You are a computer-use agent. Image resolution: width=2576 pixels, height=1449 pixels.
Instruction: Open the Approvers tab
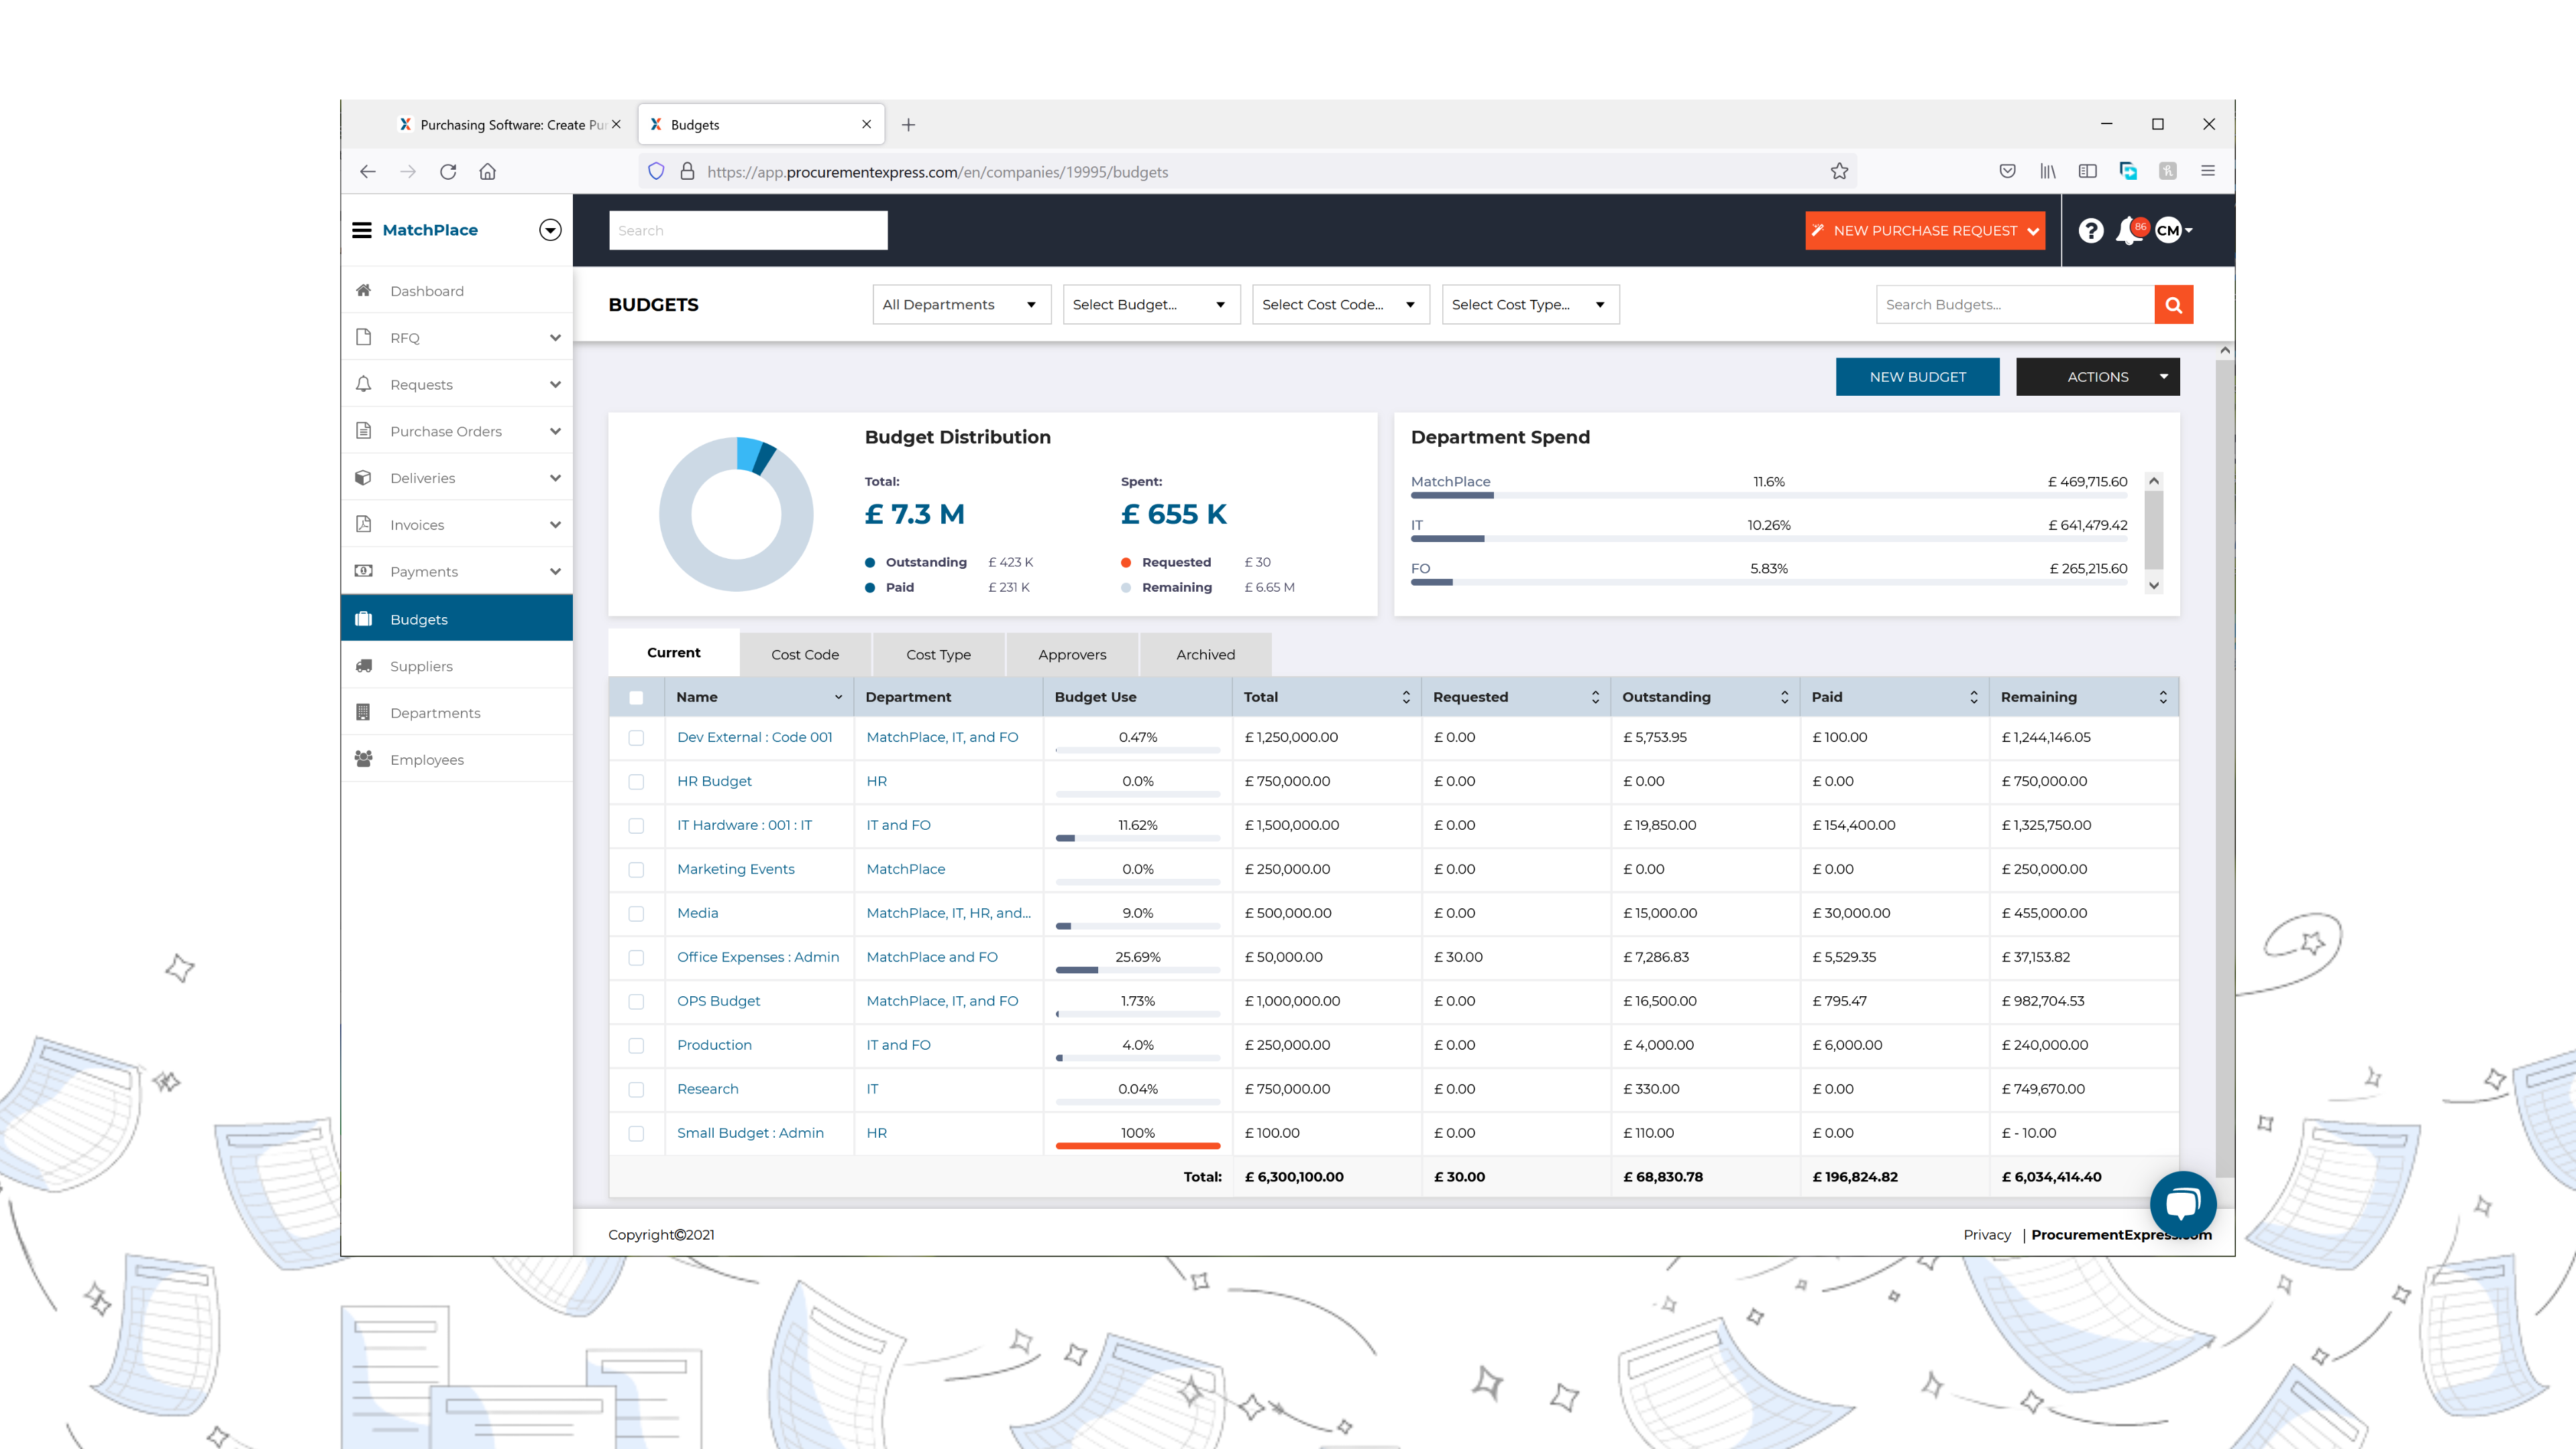(x=1071, y=654)
